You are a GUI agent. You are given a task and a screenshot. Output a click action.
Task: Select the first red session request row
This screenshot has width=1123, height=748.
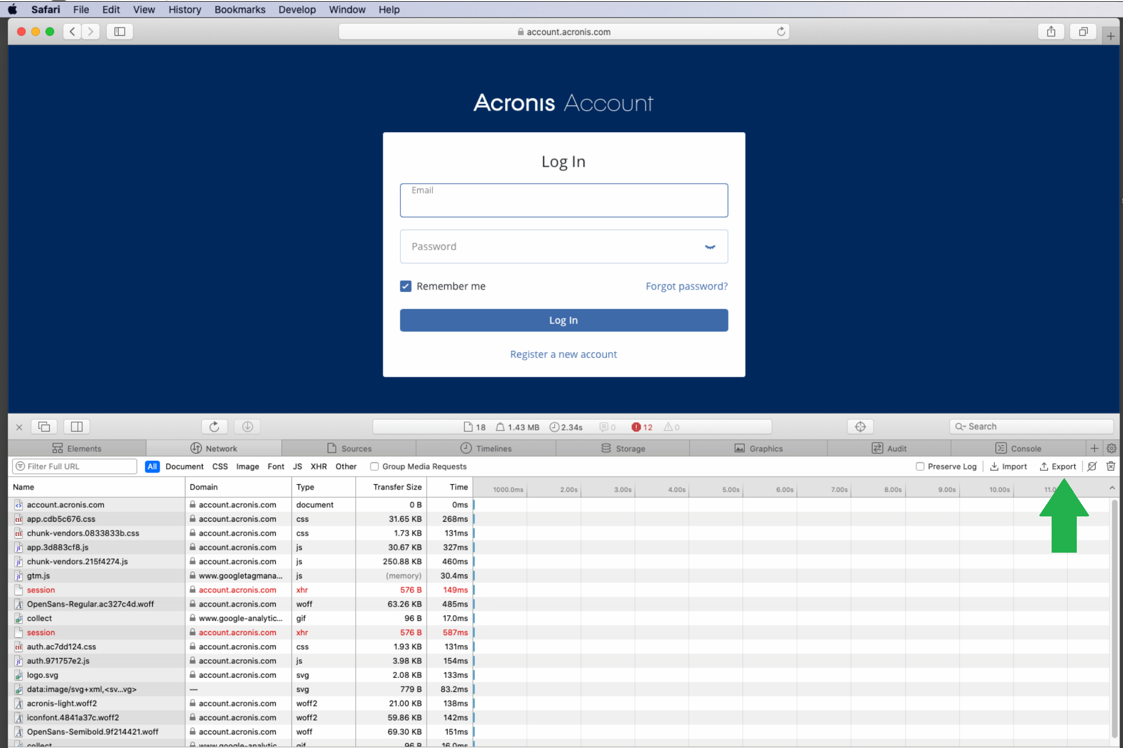(241, 590)
